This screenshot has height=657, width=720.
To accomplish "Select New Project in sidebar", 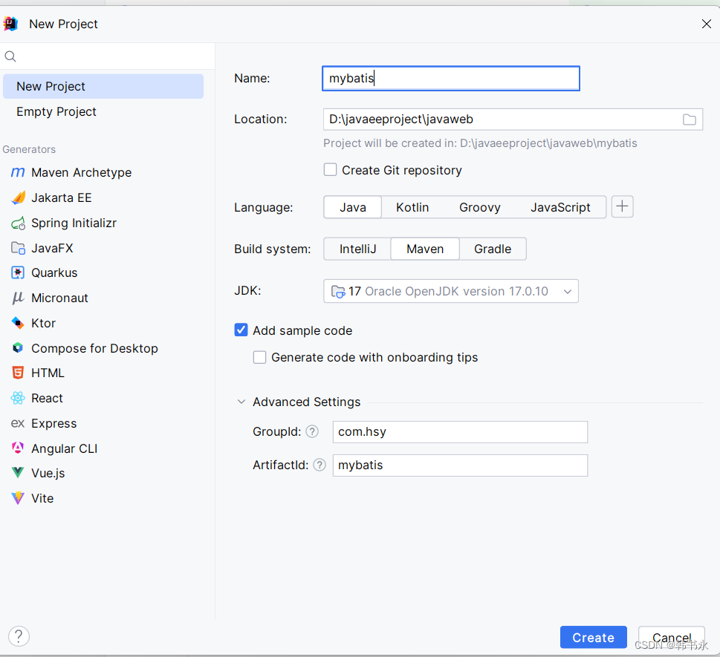I will [103, 86].
